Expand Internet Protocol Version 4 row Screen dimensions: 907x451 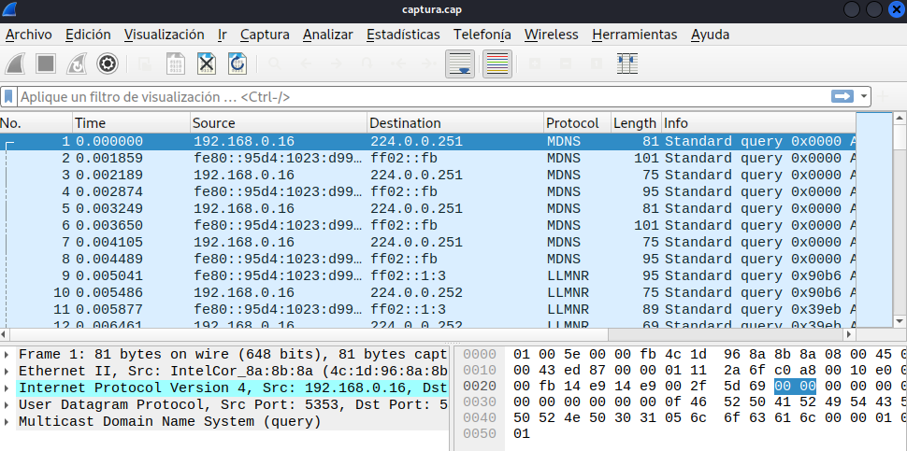(7, 388)
